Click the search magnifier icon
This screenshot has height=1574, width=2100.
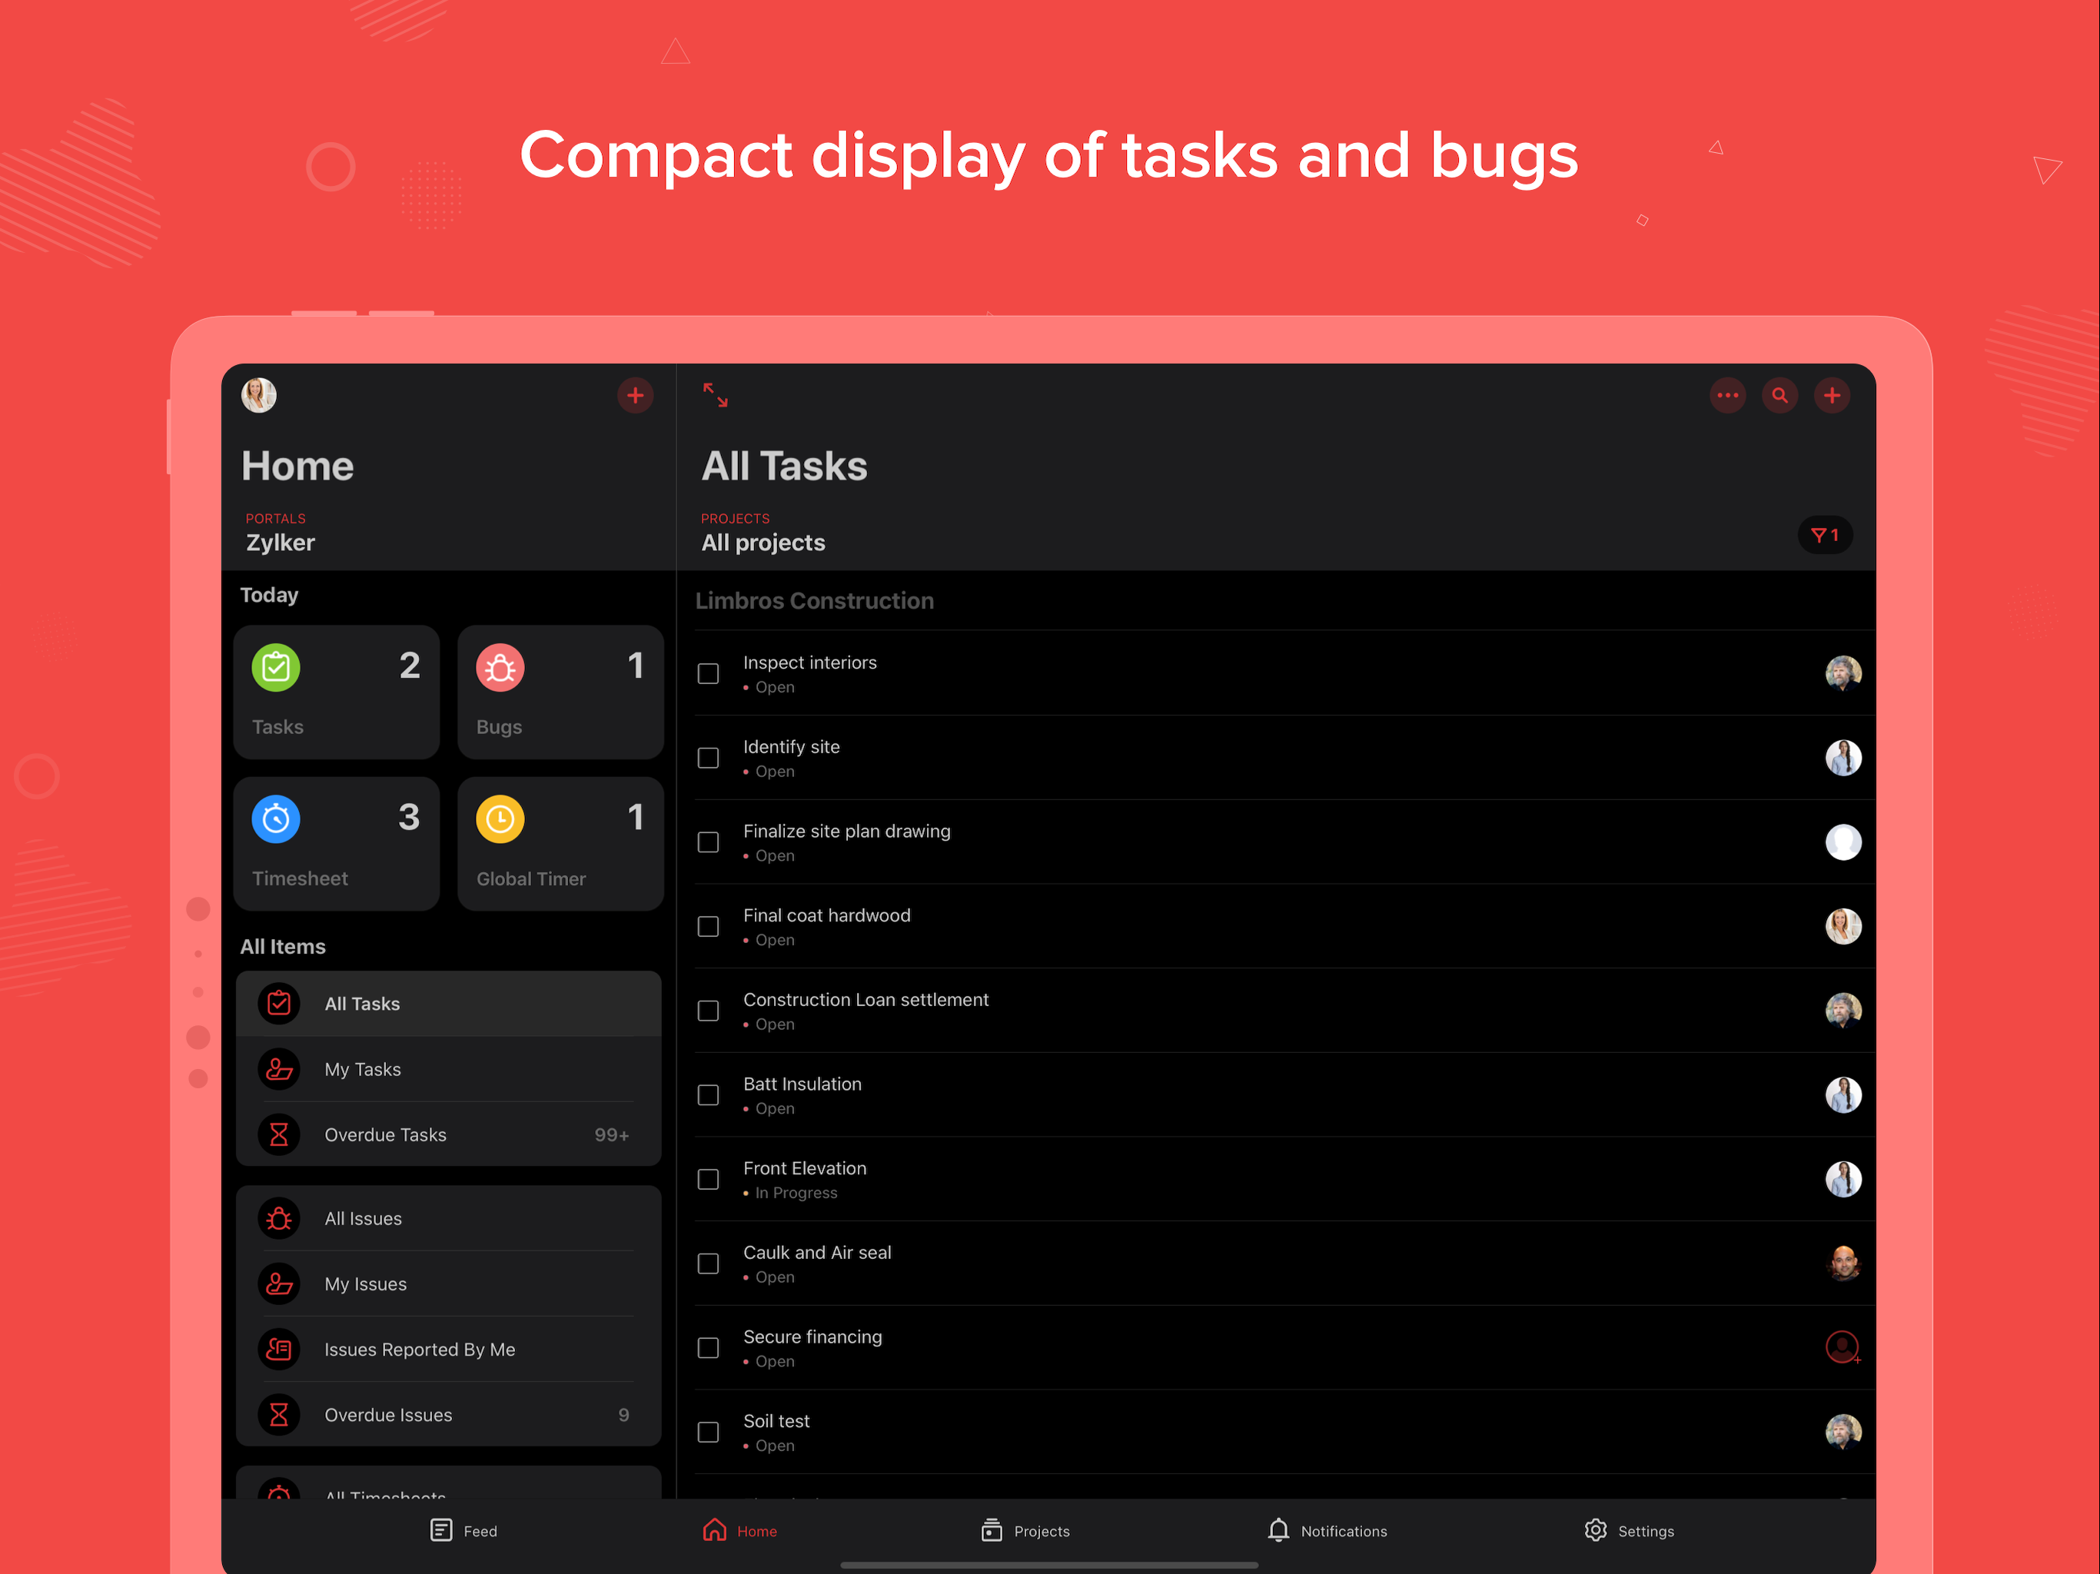tap(1780, 395)
